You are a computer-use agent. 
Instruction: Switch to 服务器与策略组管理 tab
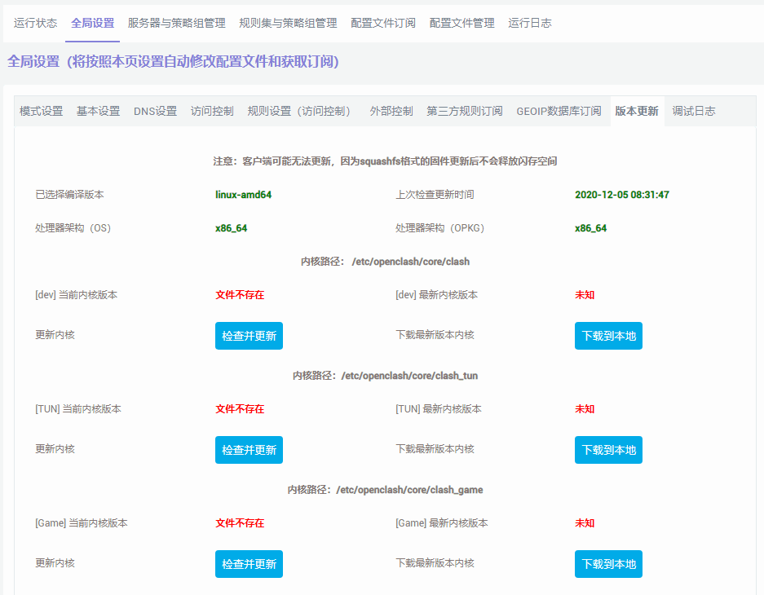[176, 23]
